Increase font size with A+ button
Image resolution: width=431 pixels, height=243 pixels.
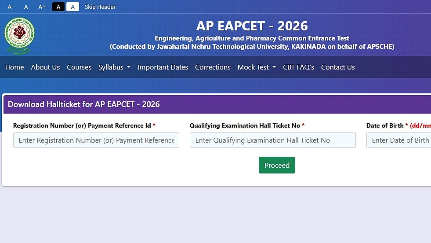click(42, 7)
